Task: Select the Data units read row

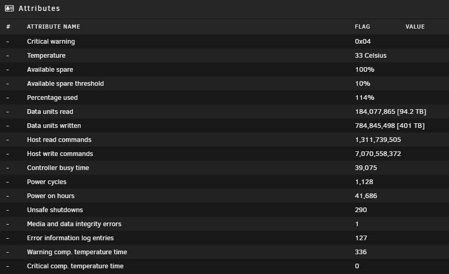Action: pyautogui.click(x=224, y=111)
